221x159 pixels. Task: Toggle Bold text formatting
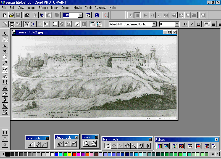[185, 24]
